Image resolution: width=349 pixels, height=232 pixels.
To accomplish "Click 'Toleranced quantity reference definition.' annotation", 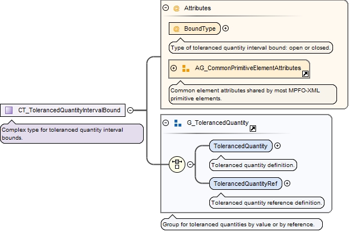I will tap(267, 202).
